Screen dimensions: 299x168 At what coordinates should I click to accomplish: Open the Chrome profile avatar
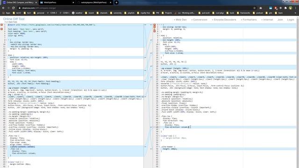click(291, 8)
